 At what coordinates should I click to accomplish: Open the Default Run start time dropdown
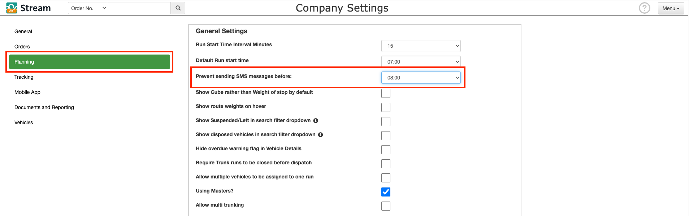pos(421,62)
